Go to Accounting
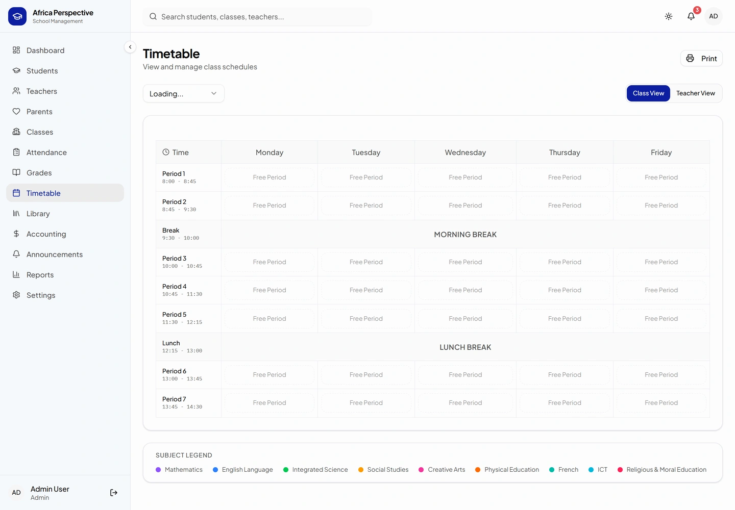The width and height of the screenshot is (735, 510). (x=65, y=234)
